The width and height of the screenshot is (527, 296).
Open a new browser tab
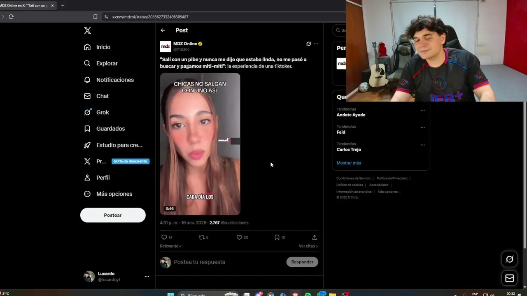[x=63, y=6]
